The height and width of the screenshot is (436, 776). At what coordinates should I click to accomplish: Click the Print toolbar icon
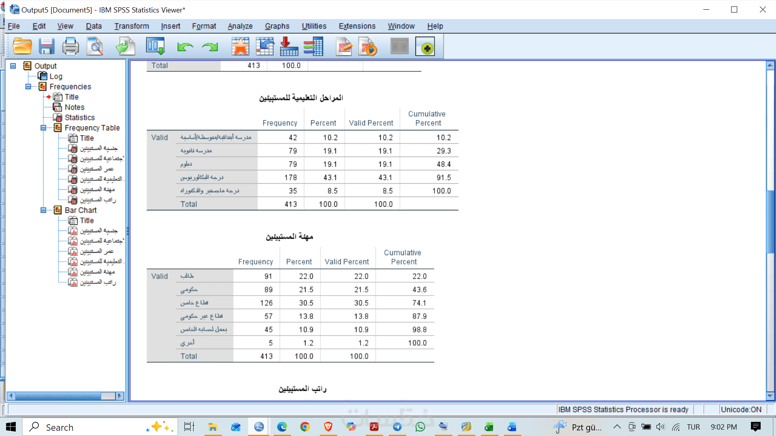tap(70, 46)
